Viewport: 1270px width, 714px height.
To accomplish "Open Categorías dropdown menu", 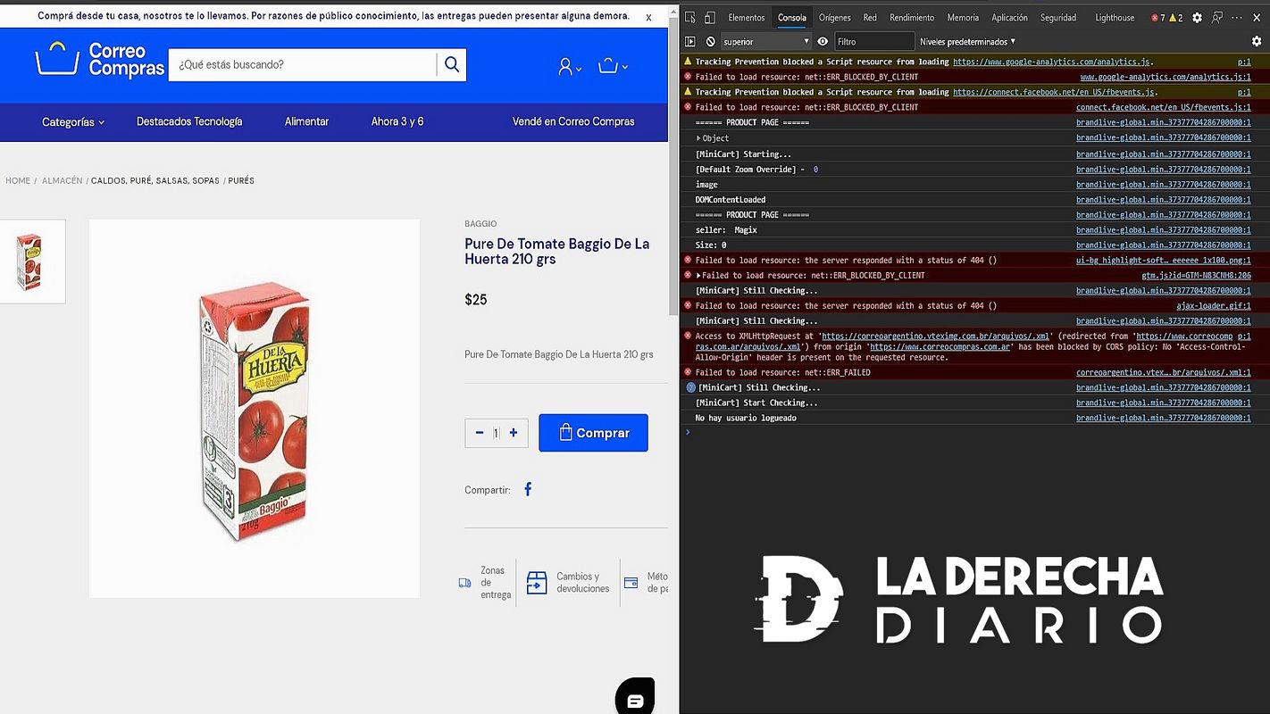I will tap(73, 122).
